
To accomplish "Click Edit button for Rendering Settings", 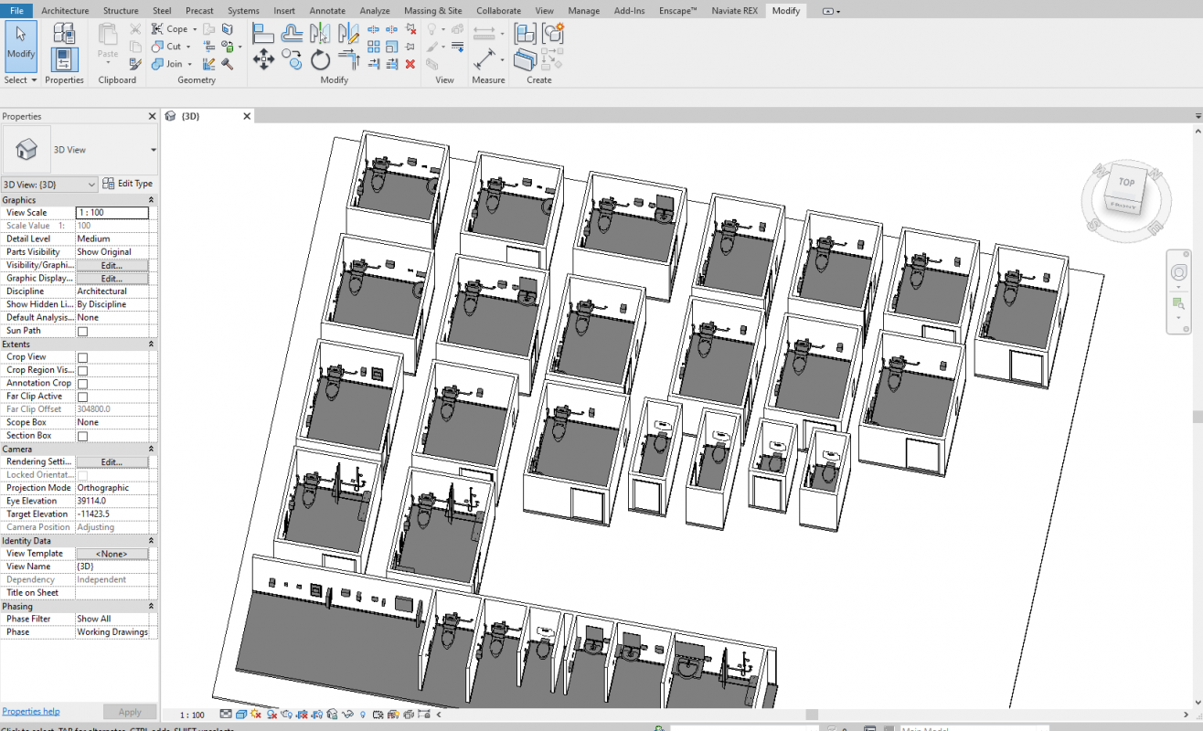I will point(112,462).
